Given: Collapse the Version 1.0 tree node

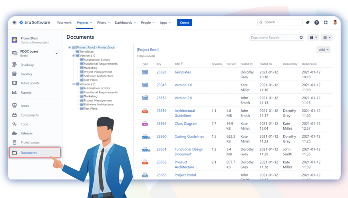Looking at the screenshot, I should (74, 56).
